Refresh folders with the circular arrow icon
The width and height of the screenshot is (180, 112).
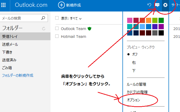[44, 28]
